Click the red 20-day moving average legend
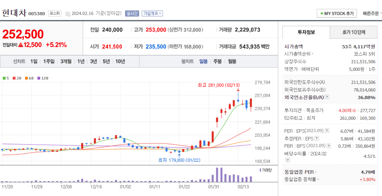382x196 pixels. pos(17,78)
